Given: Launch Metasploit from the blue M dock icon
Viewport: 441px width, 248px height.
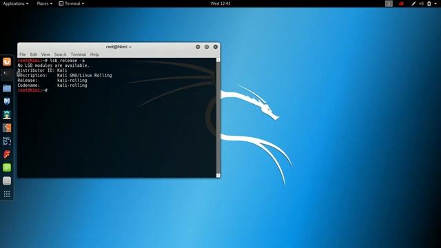Looking at the screenshot, I should [x=7, y=101].
